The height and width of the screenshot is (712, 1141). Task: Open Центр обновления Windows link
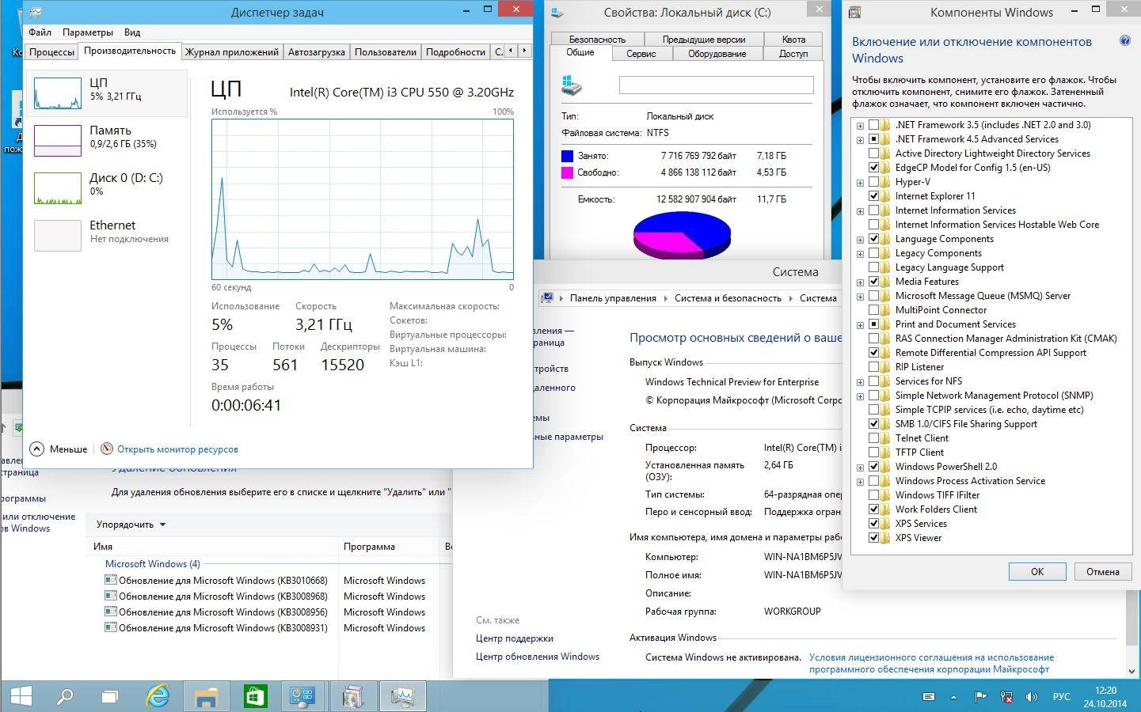pos(538,657)
